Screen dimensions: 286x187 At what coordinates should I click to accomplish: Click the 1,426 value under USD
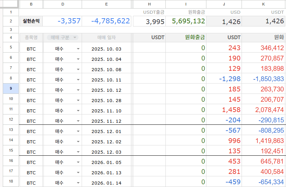tap(224, 21)
